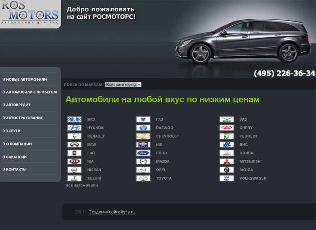The image size is (316, 230).
Task: Select the HYUNDAI text link
Action: coord(96,128)
